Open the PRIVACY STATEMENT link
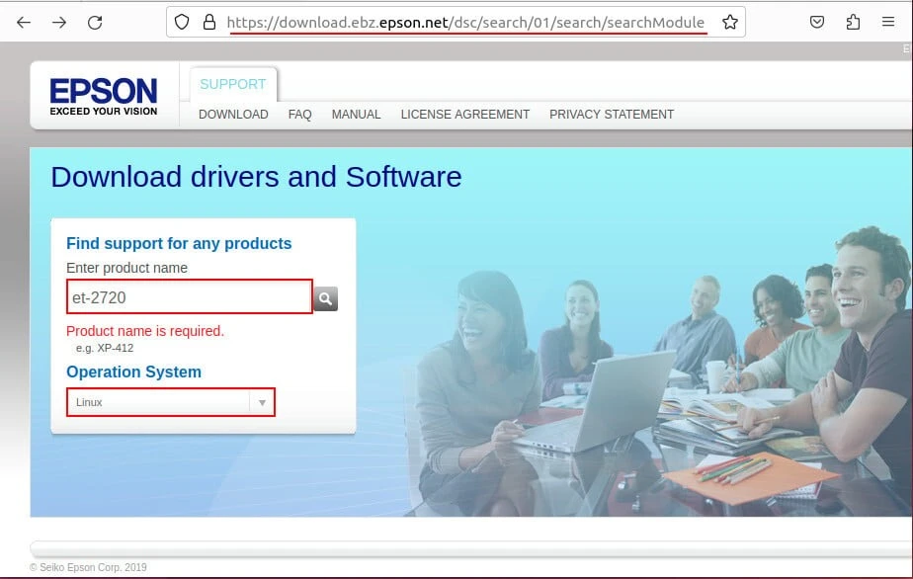This screenshot has height=579, width=913. pyautogui.click(x=612, y=115)
